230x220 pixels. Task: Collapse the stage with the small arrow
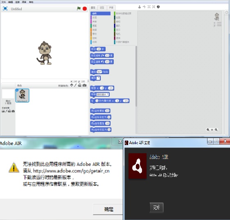coord(88,81)
